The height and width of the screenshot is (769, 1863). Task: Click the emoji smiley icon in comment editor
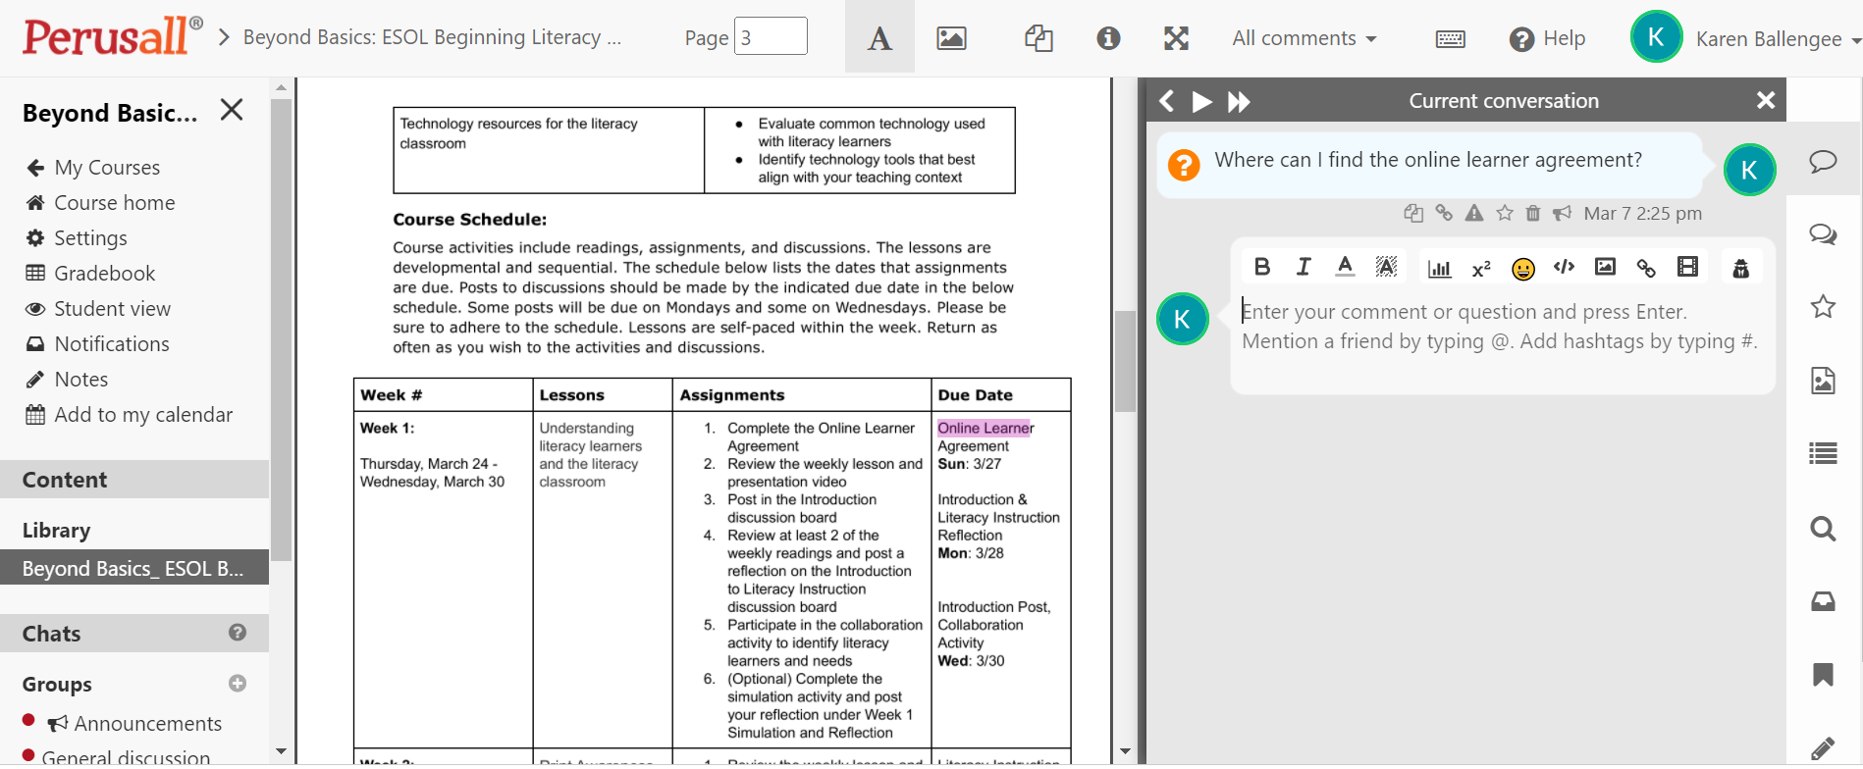[x=1522, y=269]
